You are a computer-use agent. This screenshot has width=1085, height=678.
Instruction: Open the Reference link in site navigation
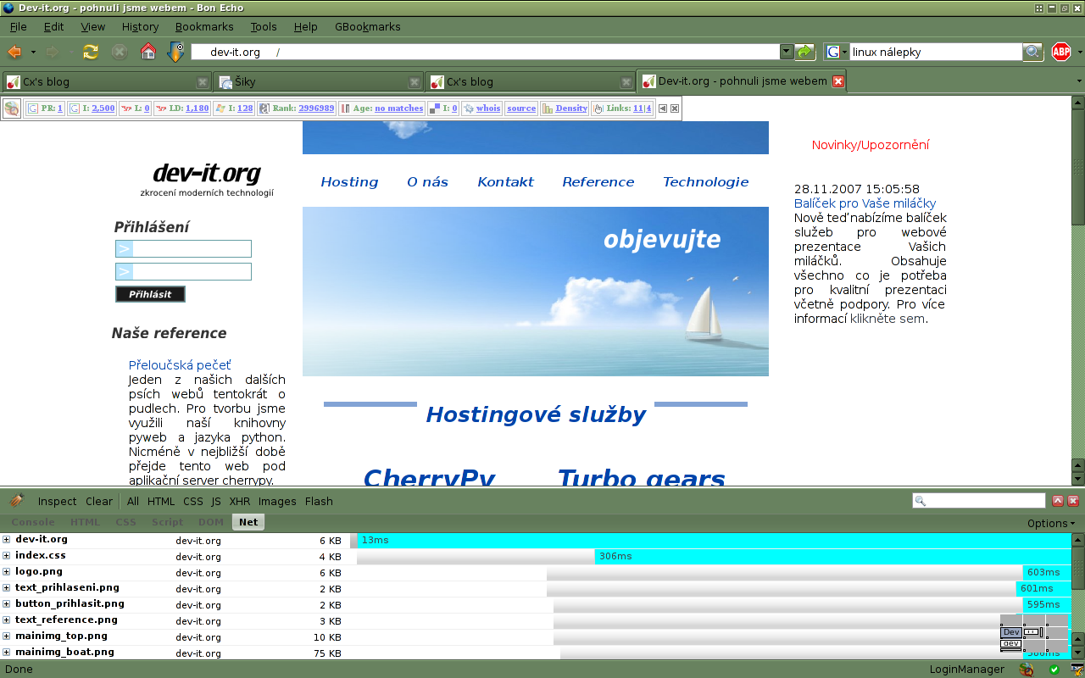pyautogui.click(x=598, y=181)
